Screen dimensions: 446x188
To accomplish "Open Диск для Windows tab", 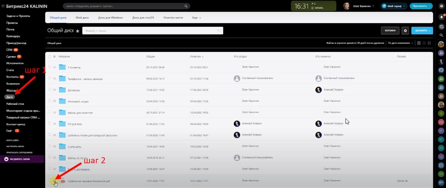I will (x=110, y=18).
